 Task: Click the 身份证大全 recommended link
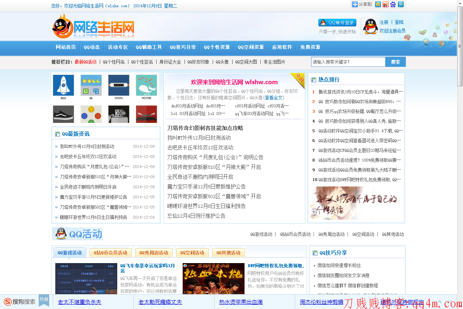coord(170,62)
